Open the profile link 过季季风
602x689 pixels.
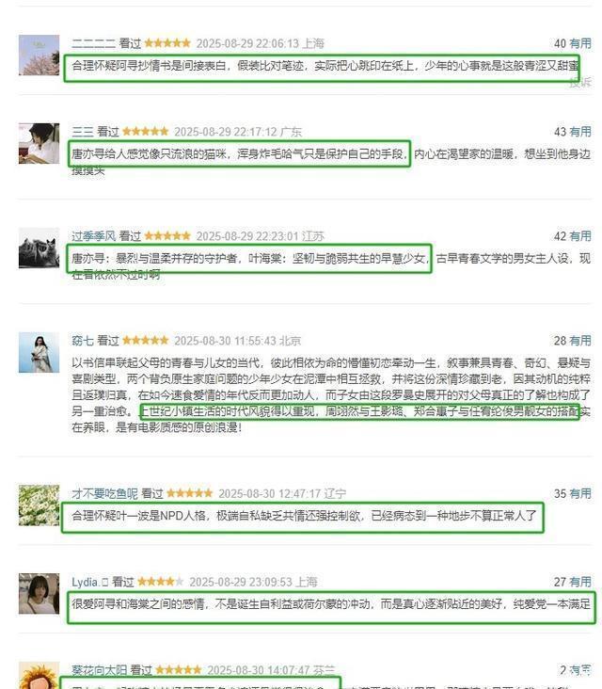pos(93,236)
